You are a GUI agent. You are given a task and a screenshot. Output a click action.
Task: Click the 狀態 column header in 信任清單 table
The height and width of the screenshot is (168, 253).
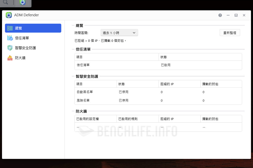click(164, 57)
